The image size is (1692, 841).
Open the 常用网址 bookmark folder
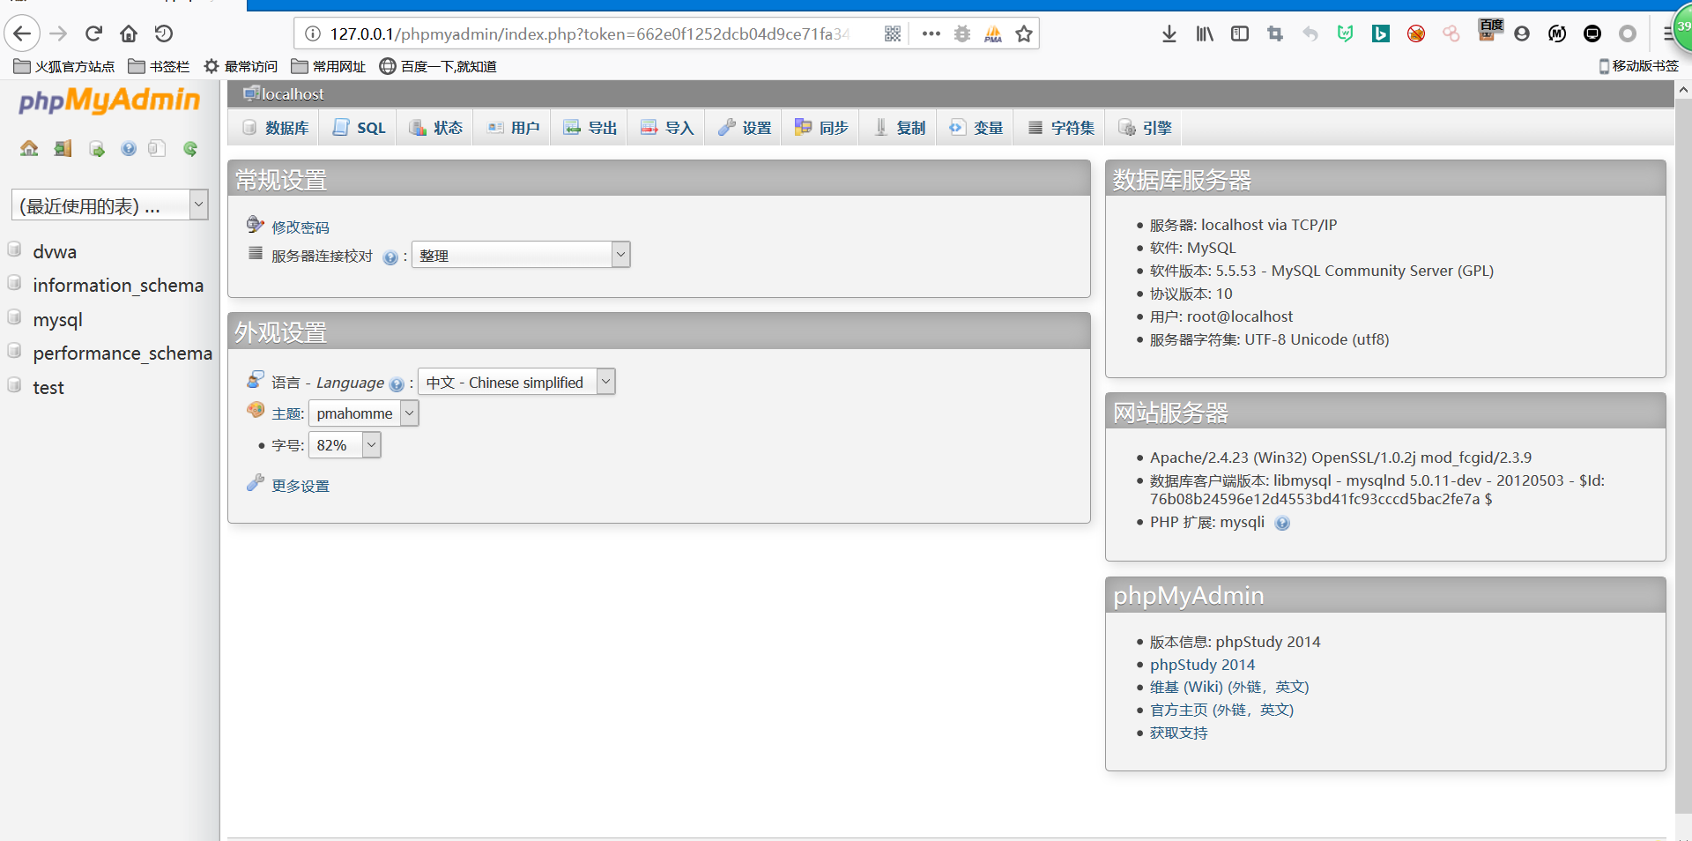tap(329, 66)
